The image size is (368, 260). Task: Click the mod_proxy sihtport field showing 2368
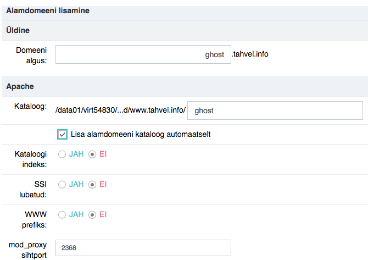pyautogui.click(x=143, y=248)
